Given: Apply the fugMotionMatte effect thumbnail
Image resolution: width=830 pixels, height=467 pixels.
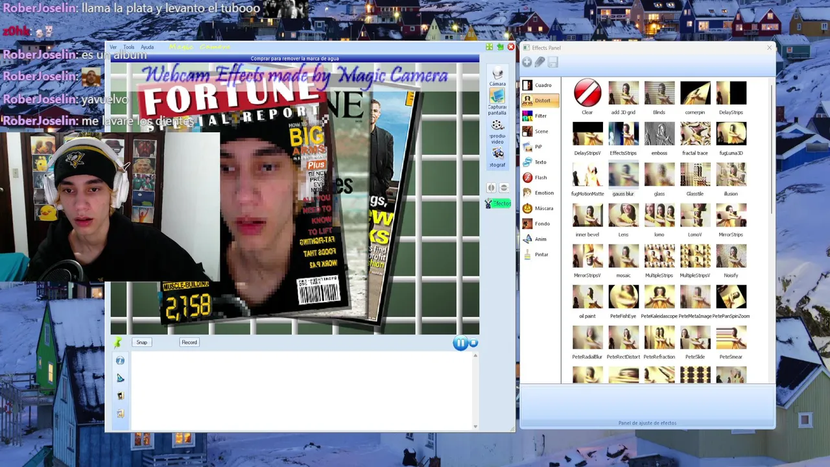Looking at the screenshot, I should (587, 175).
